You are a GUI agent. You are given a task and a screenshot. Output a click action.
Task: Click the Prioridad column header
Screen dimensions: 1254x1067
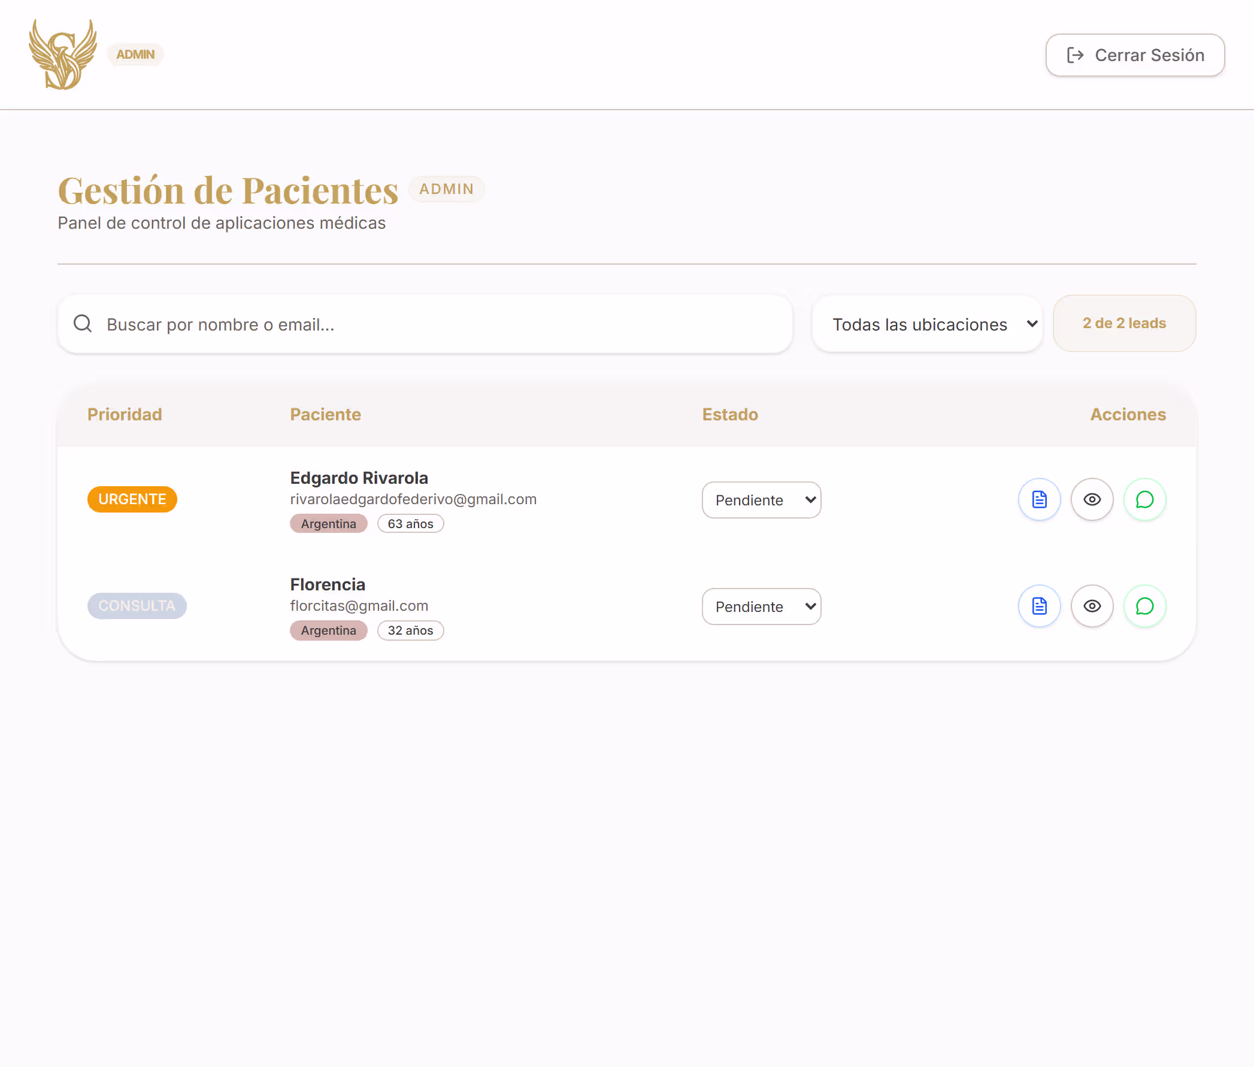click(125, 414)
